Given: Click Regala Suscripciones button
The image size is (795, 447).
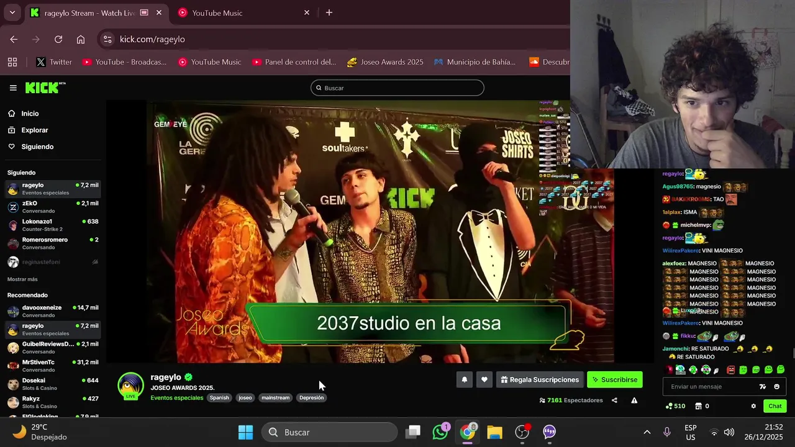Looking at the screenshot, I should 540,380.
